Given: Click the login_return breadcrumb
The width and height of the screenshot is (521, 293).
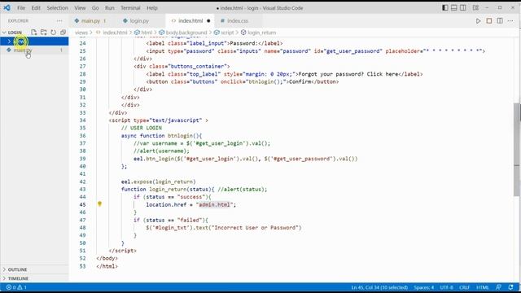Looking at the screenshot, I should coord(262,33).
